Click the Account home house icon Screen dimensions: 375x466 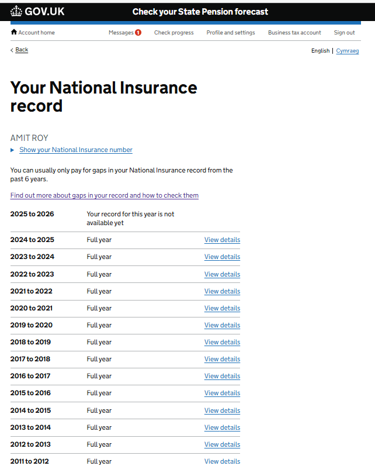click(x=14, y=32)
